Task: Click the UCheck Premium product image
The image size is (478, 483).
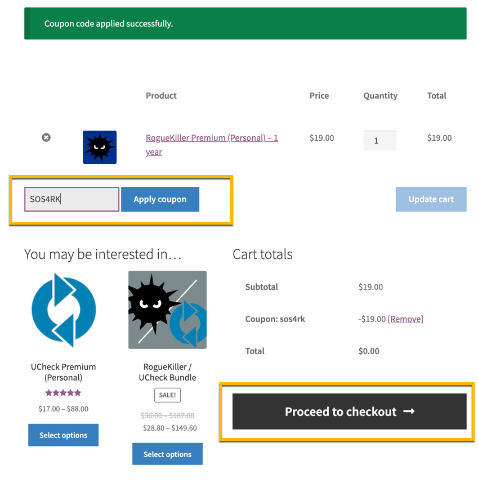Action: (63, 309)
